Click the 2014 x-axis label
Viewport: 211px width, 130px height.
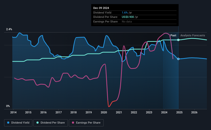tap(13, 112)
